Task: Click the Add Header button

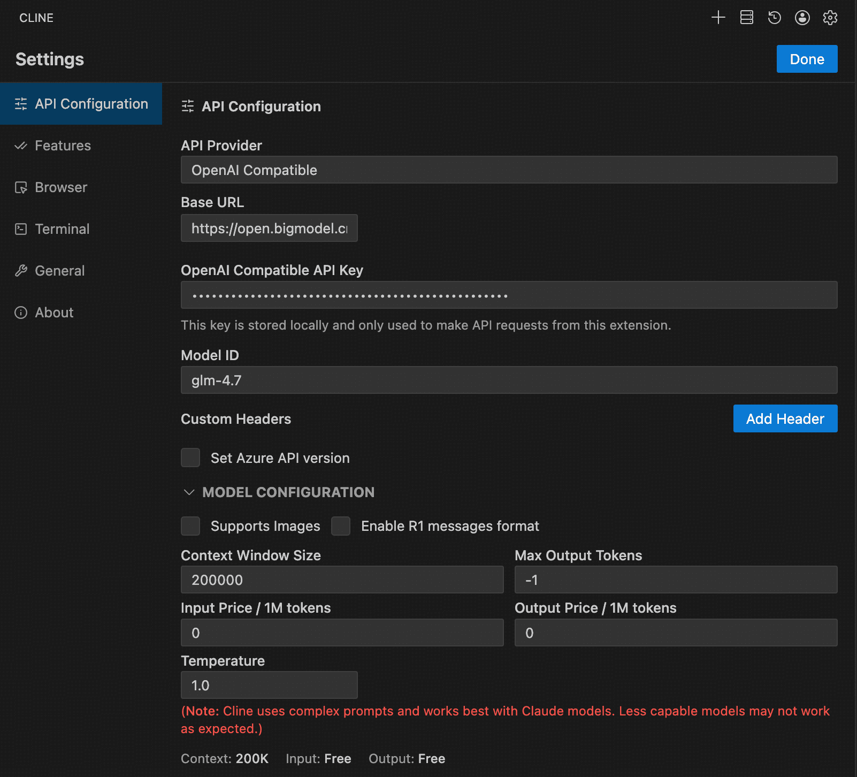Action: coord(785,418)
